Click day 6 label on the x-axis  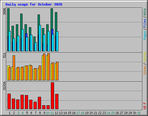pos(31,113)
